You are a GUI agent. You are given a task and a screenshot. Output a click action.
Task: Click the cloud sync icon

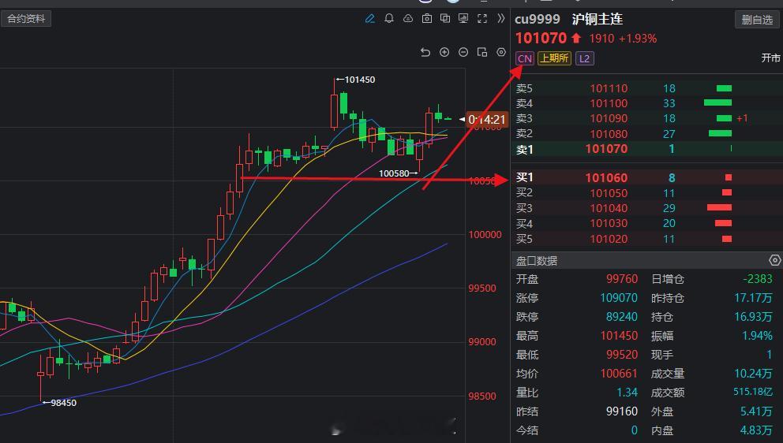(408, 19)
